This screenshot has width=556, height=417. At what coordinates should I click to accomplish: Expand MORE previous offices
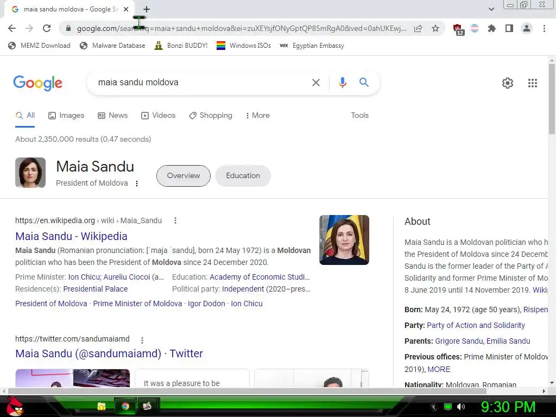(x=439, y=369)
